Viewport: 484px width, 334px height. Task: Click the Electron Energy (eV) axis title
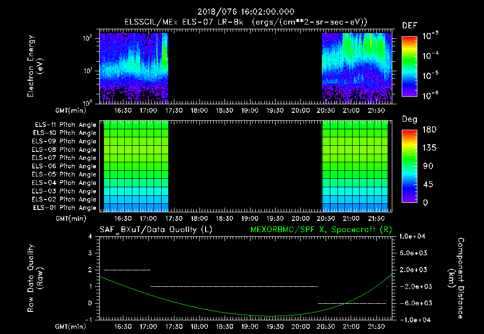[x=35, y=66]
